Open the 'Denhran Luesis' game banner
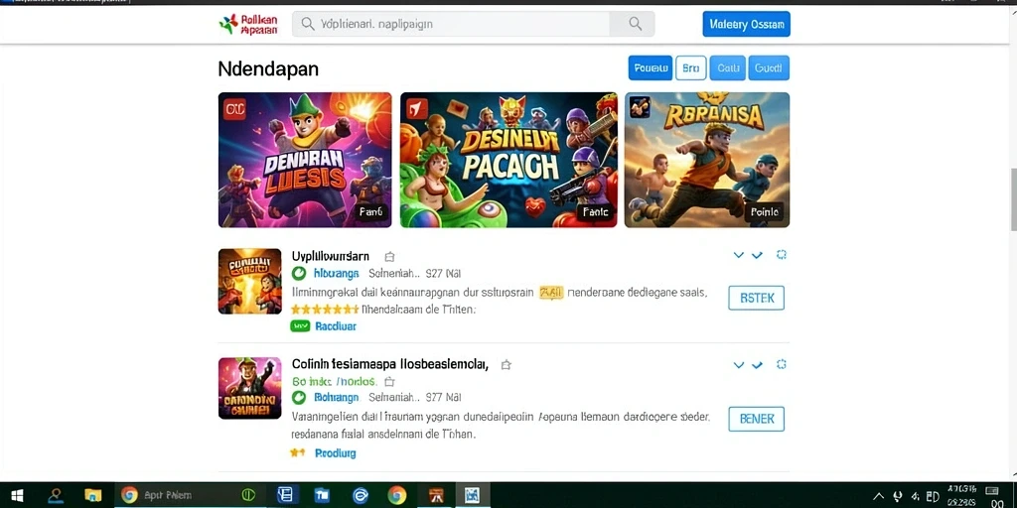 pyautogui.click(x=305, y=160)
